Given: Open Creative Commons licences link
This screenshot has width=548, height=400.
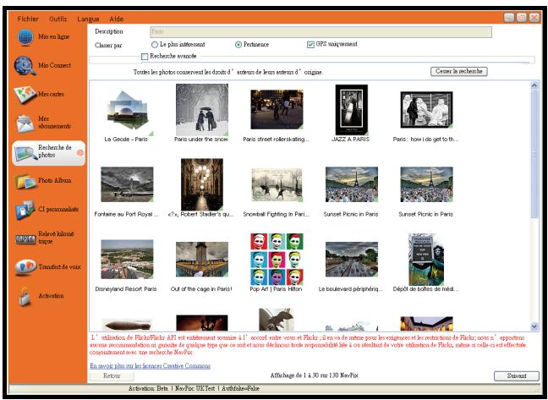Looking at the screenshot, I should point(151,366).
